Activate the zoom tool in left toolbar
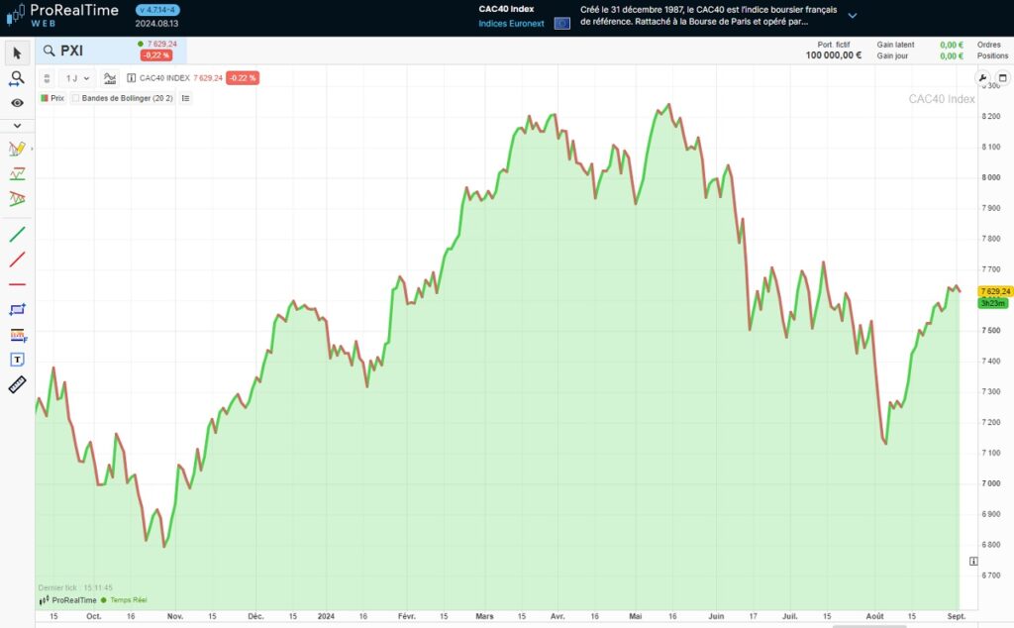This screenshot has height=628, width=1014. 15,77
